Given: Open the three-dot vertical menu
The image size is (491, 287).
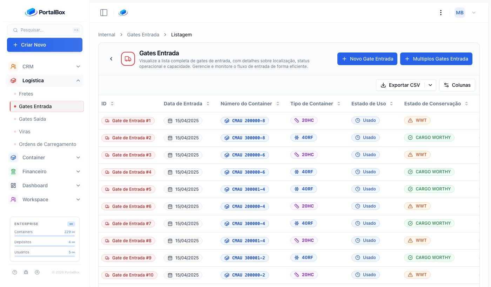Looking at the screenshot, I should pyautogui.click(x=441, y=13).
